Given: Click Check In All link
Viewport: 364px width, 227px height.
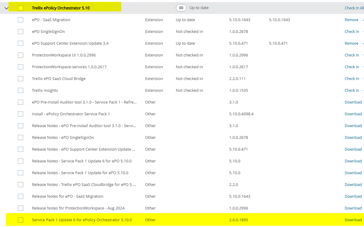Looking at the screenshot, I should pos(354,8).
